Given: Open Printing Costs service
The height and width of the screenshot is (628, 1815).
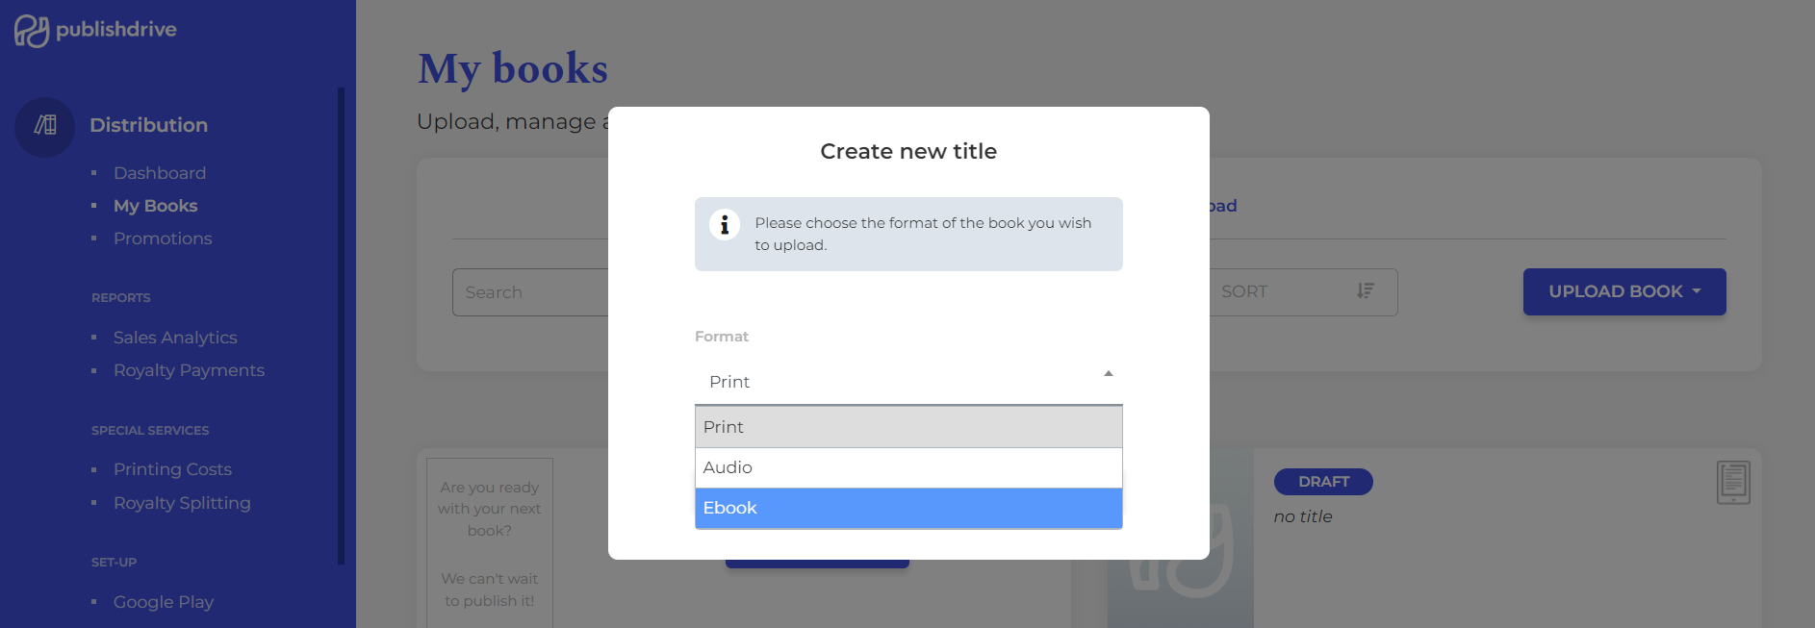Looking at the screenshot, I should tap(172, 469).
